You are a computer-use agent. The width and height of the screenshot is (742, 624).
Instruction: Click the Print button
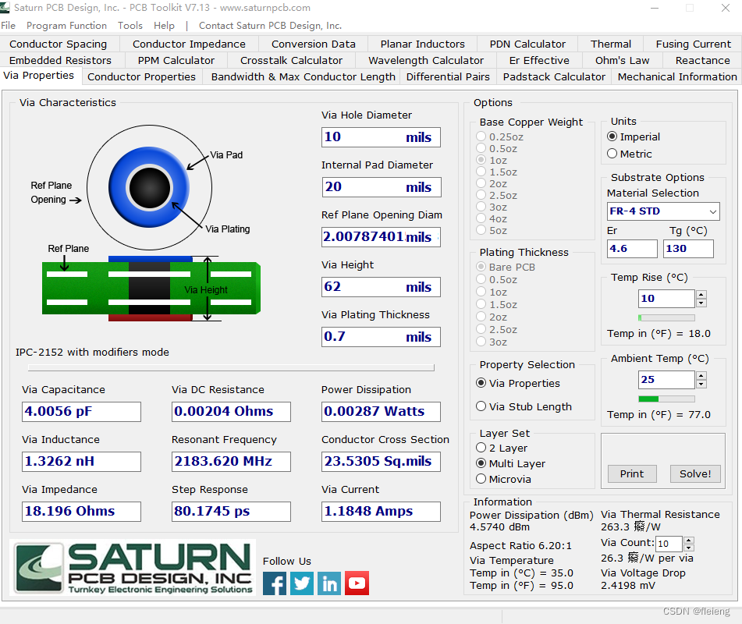click(632, 473)
